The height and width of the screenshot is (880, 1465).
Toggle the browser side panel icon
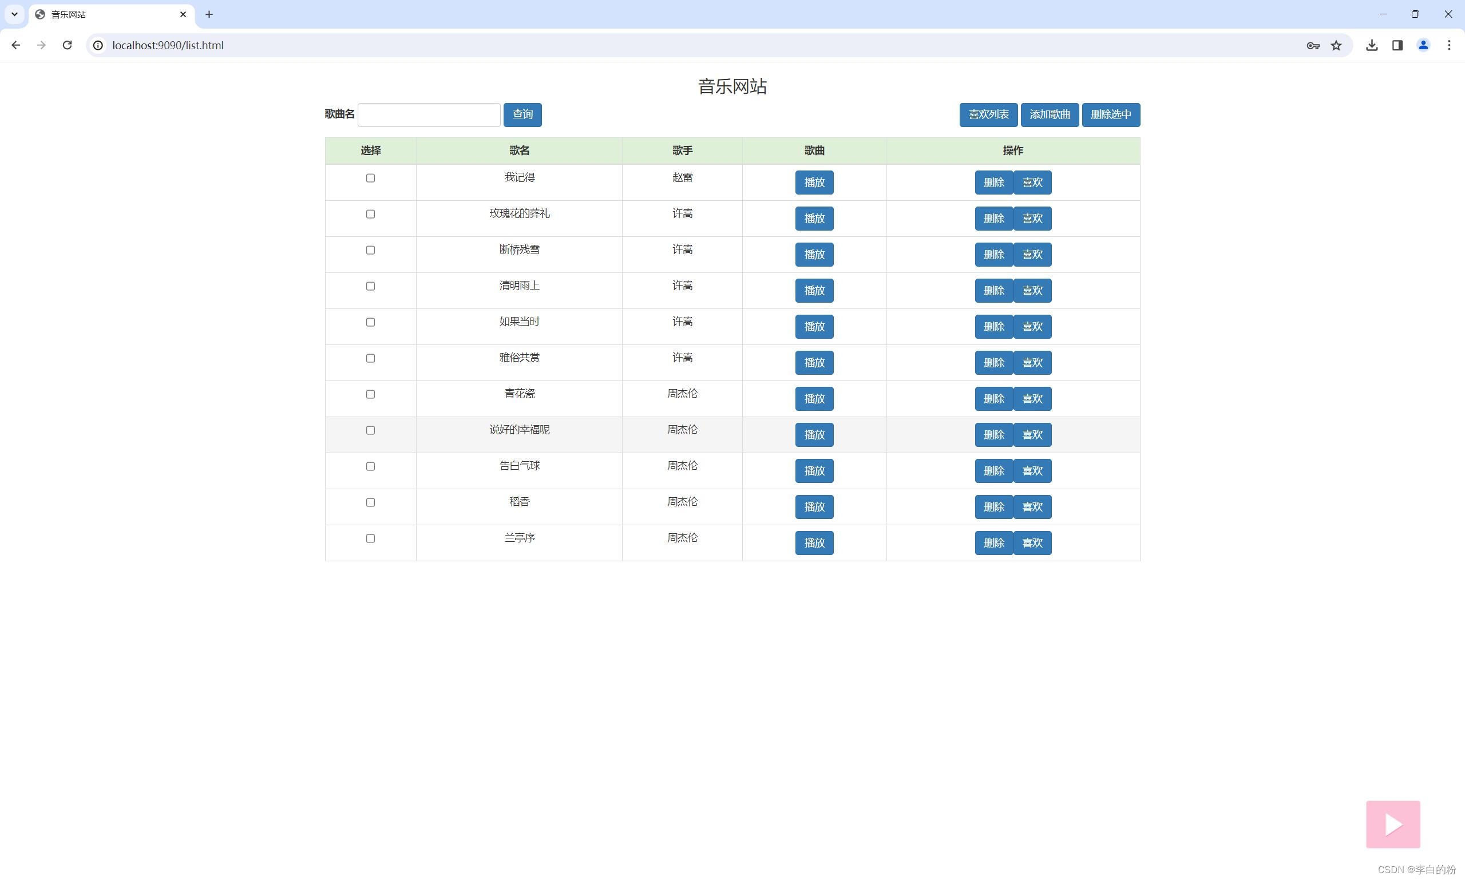click(x=1397, y=46)
